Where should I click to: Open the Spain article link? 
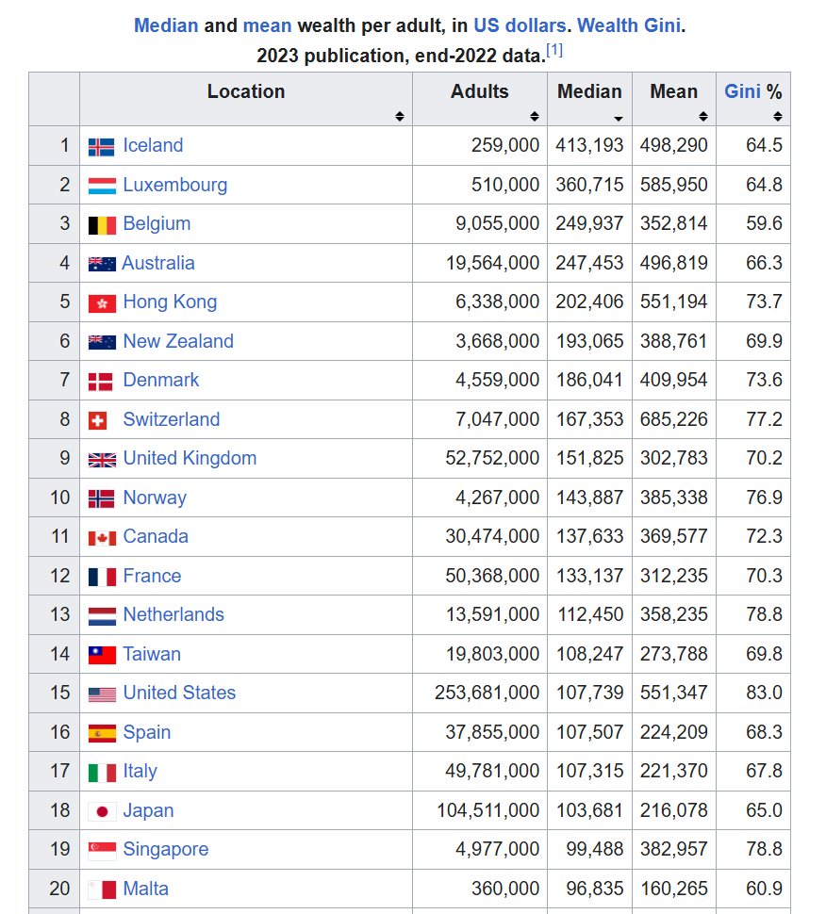[x=147, y=732]
